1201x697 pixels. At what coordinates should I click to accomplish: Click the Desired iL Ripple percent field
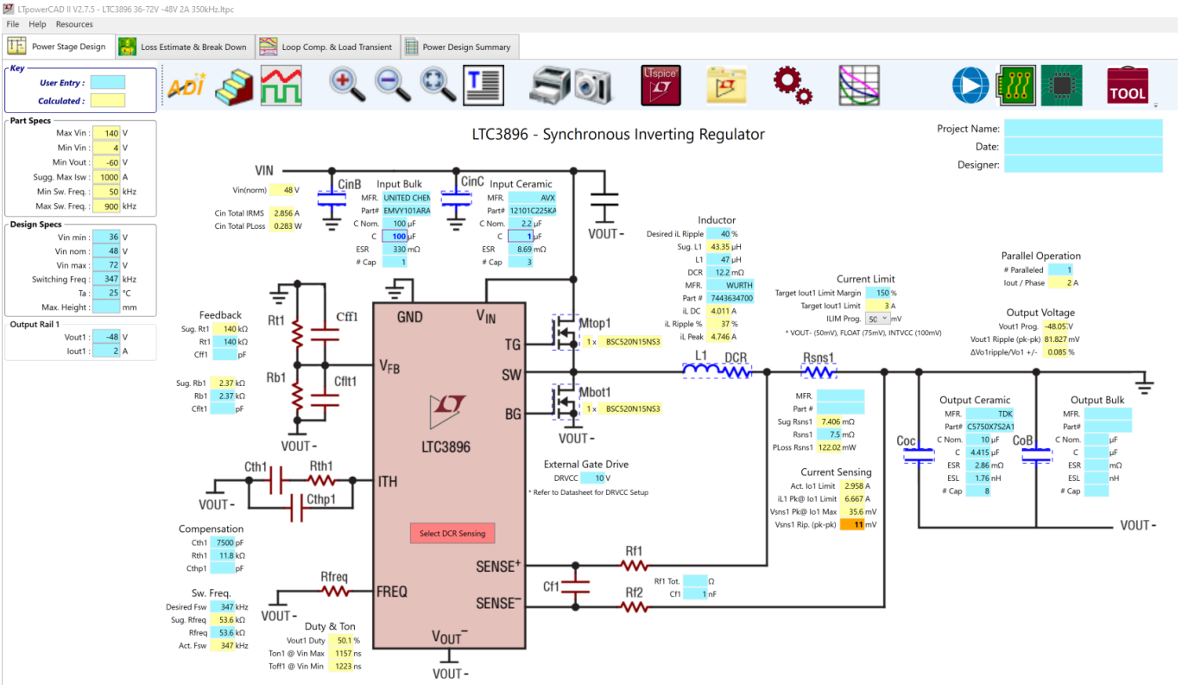coord(718,233)
